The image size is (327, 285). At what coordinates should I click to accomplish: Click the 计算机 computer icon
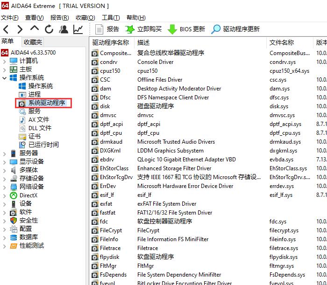click(14, 61)
